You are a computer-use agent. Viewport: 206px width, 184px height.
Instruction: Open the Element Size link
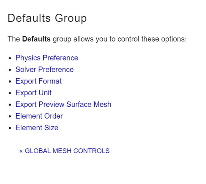click(37, 128)
